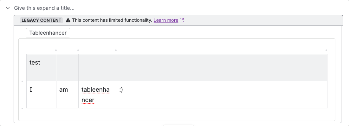Click column handle dot above the third column border
Image resolution: width=349 pixels, height=126 pixels.
click(x=78, y=50)
